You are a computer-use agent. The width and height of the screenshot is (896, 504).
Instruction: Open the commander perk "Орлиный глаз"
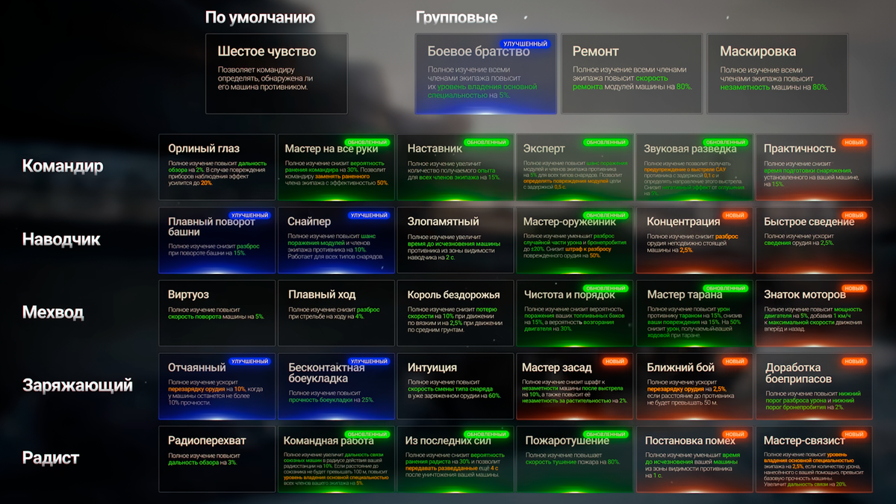217,166
